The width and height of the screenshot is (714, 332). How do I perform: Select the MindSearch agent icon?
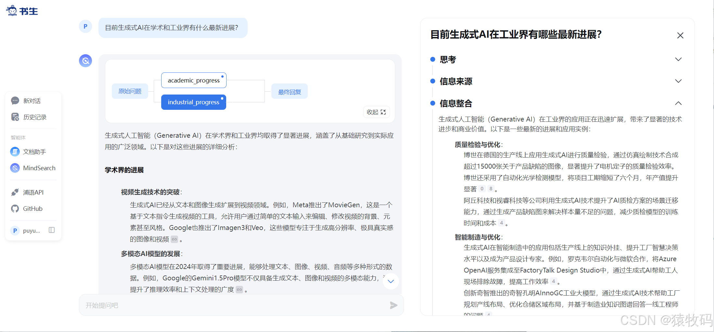[x=15, y=168]
